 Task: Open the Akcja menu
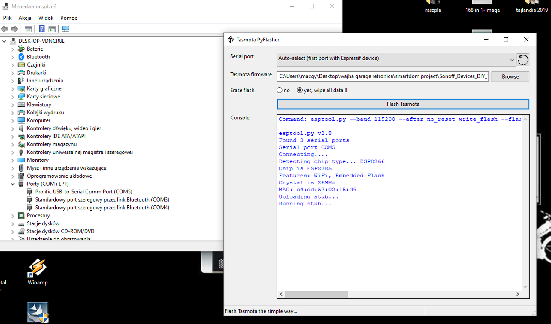25,18
